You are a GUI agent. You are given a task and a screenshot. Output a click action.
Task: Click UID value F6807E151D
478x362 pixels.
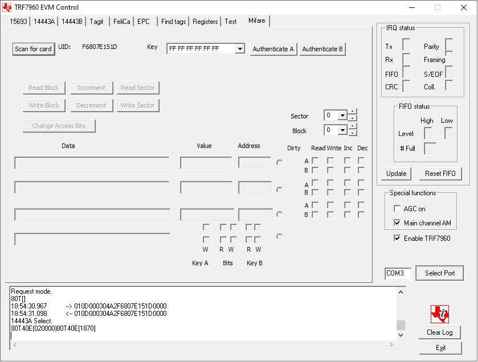click(x=99, y=47)
